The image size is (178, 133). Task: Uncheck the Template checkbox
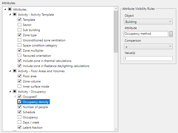[x=19, y=20]
